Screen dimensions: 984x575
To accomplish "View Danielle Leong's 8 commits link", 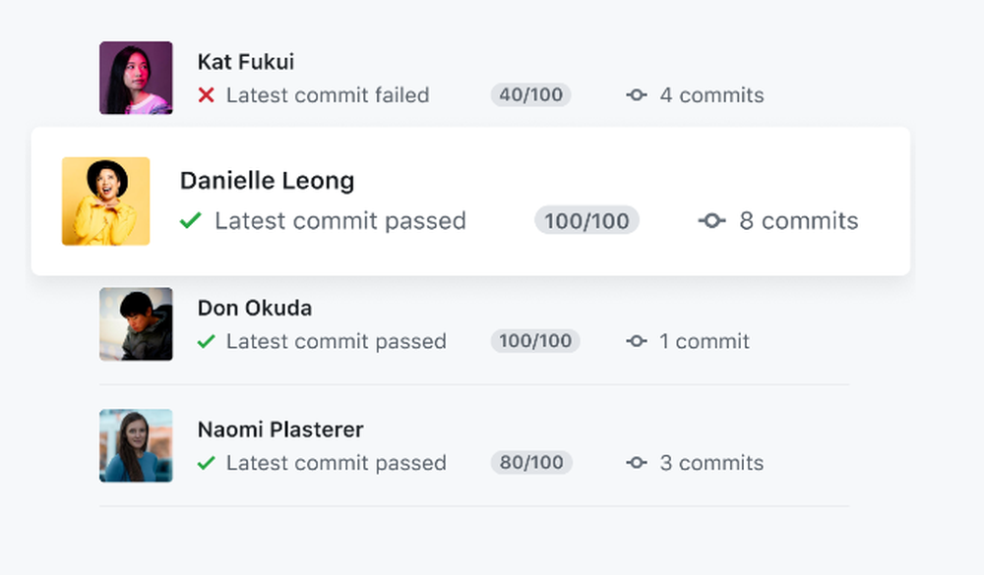I will 798,221.
